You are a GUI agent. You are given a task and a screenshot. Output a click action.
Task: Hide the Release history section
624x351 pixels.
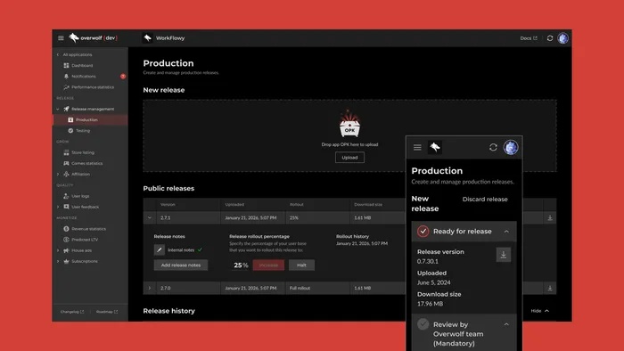click(x=540, y=311)
